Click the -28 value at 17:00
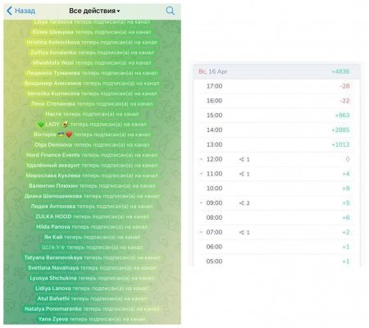This screenshot has height=328, width=369. (344, 86)
